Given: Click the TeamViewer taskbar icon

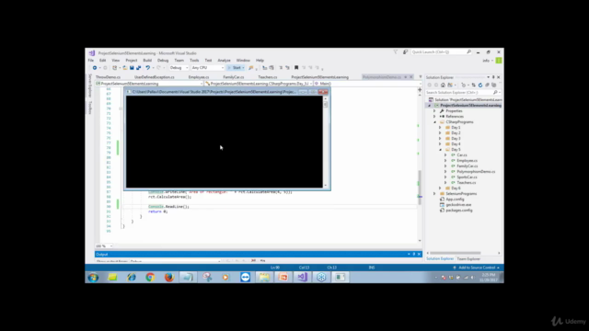Looking at the screenshot, I should click(246, 278).
